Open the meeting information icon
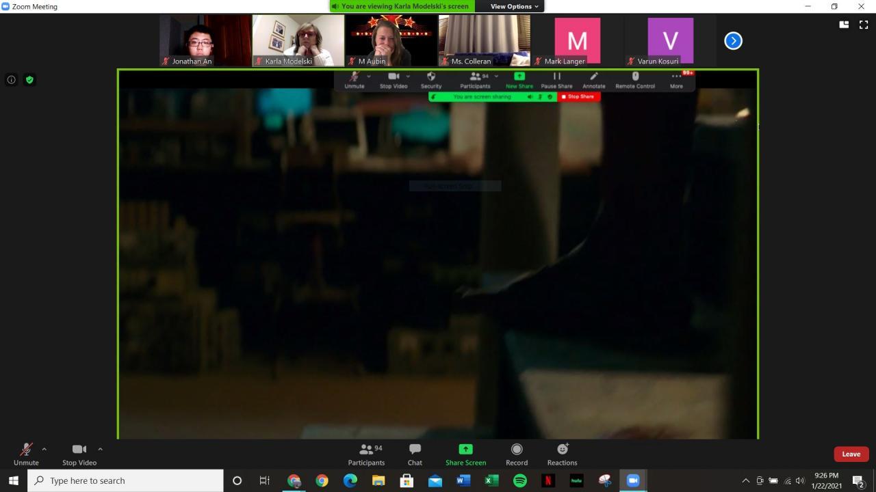 point(11,80)
